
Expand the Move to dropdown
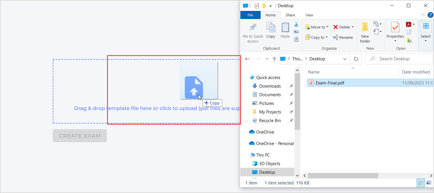click(x=327, y=27)
